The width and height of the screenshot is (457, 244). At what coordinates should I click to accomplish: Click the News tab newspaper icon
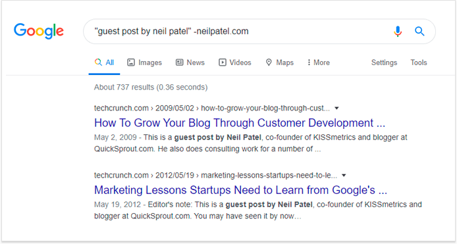coord(180,62)
